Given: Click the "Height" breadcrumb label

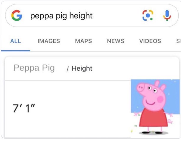Looking at the screenshot, I should 82,68.
